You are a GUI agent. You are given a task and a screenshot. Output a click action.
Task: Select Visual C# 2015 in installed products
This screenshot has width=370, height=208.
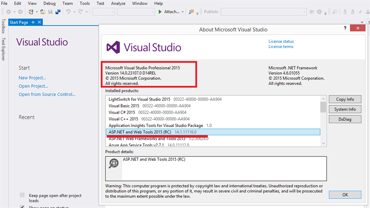pyautogui.click(x=122, y=112)
